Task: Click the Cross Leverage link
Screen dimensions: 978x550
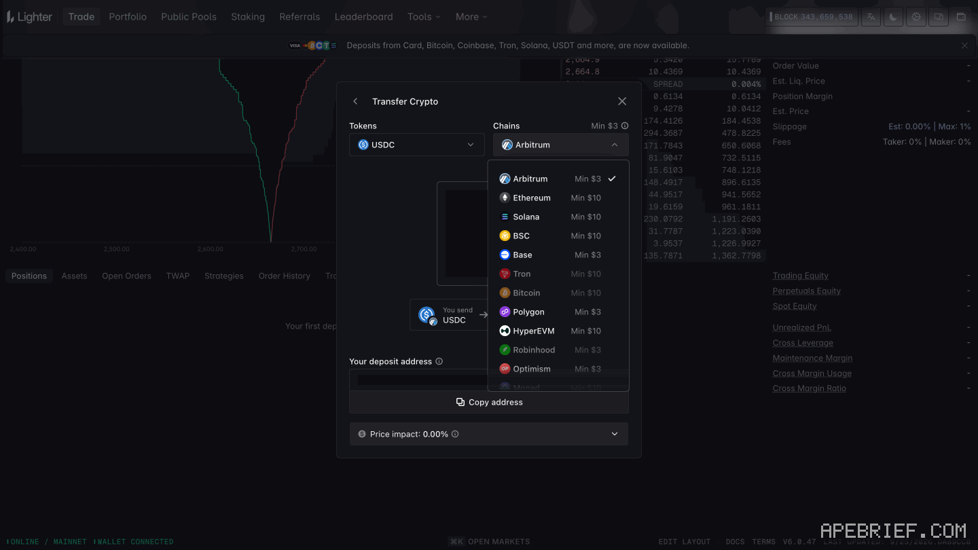Action: (x=803, y=343)
